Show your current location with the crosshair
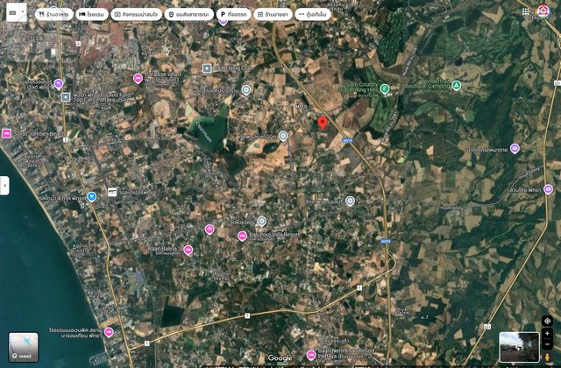Viewport: 561px width, 368px height. (547, 322)
